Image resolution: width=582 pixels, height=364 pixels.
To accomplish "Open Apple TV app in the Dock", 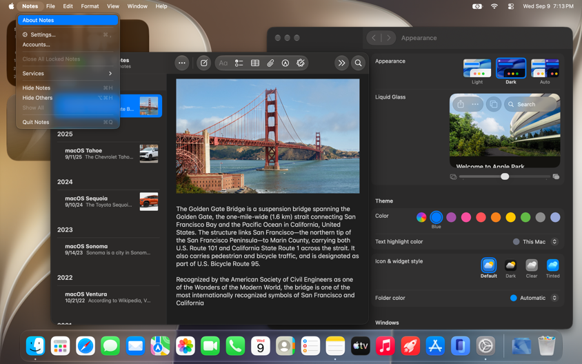I will [361, 346].
